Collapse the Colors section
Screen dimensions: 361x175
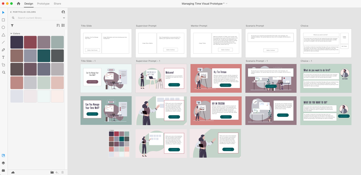(11, 34)
